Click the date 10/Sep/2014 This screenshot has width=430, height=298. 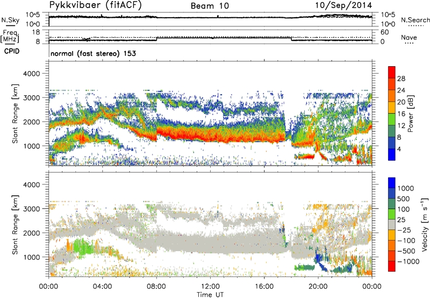(x=343, y=5)
